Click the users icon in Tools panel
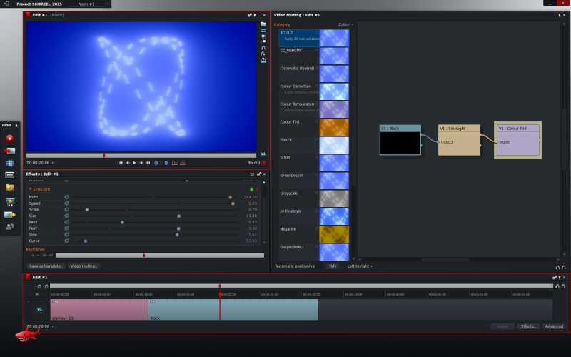571x357 pixels. pos(10,226)
